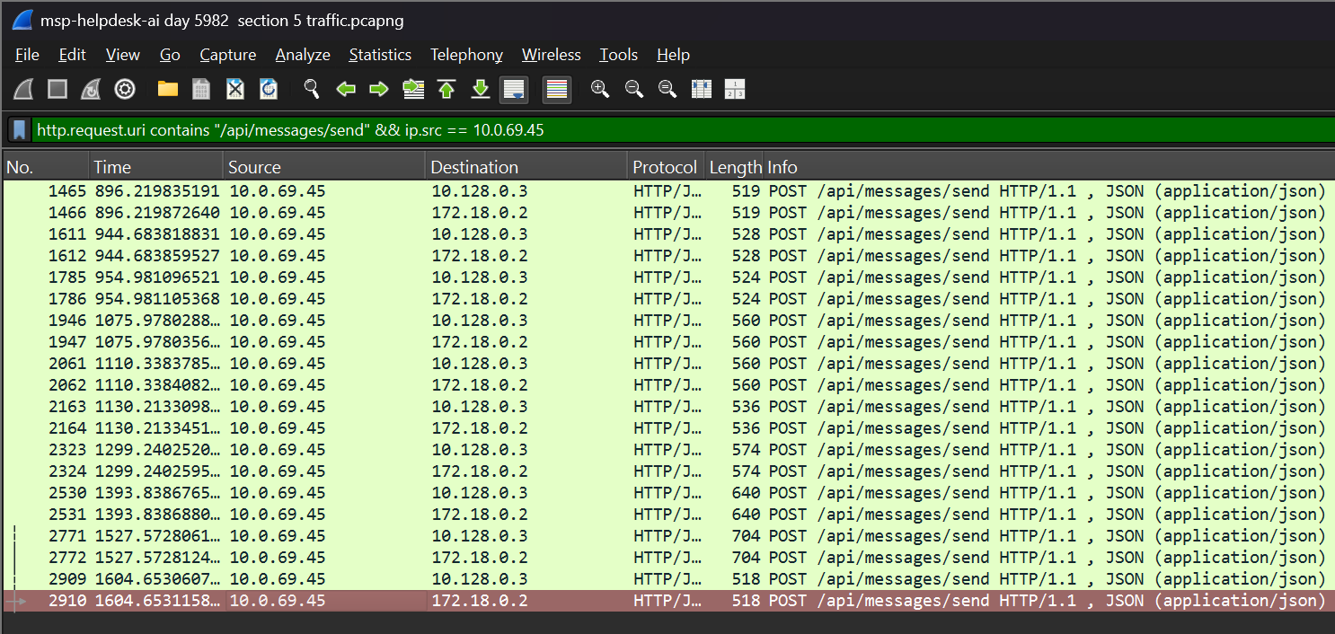The height and width of the screenshot is (634, 1335).
Task: Reload the current capture file
Action: (268, 89)
